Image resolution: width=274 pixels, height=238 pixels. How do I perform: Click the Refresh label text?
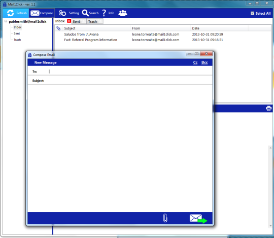coord(21,13)
